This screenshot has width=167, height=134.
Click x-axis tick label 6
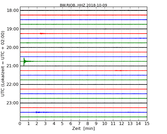coord(71,123)
